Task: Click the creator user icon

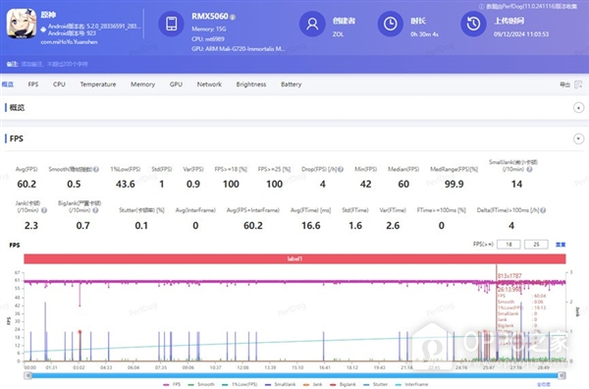Action: click(x=312, y=24)
